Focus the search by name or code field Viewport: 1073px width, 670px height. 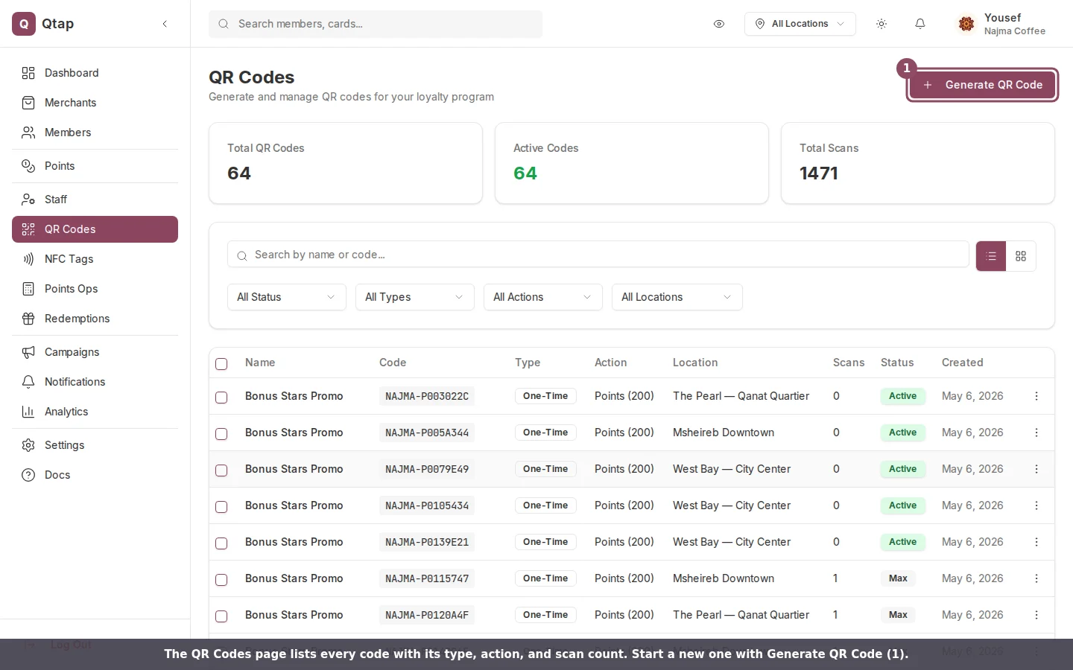click(598, 255)
